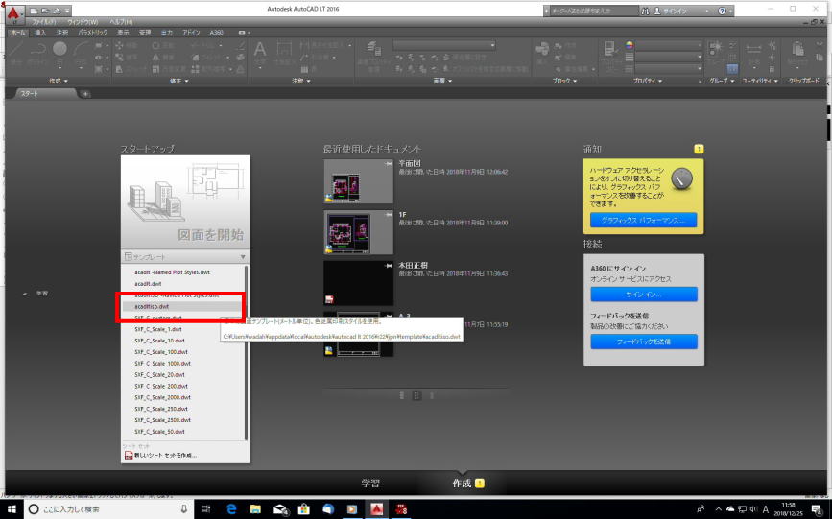Expand the 画層 panel flyout
Screen dimensions: 832x519
442,81
